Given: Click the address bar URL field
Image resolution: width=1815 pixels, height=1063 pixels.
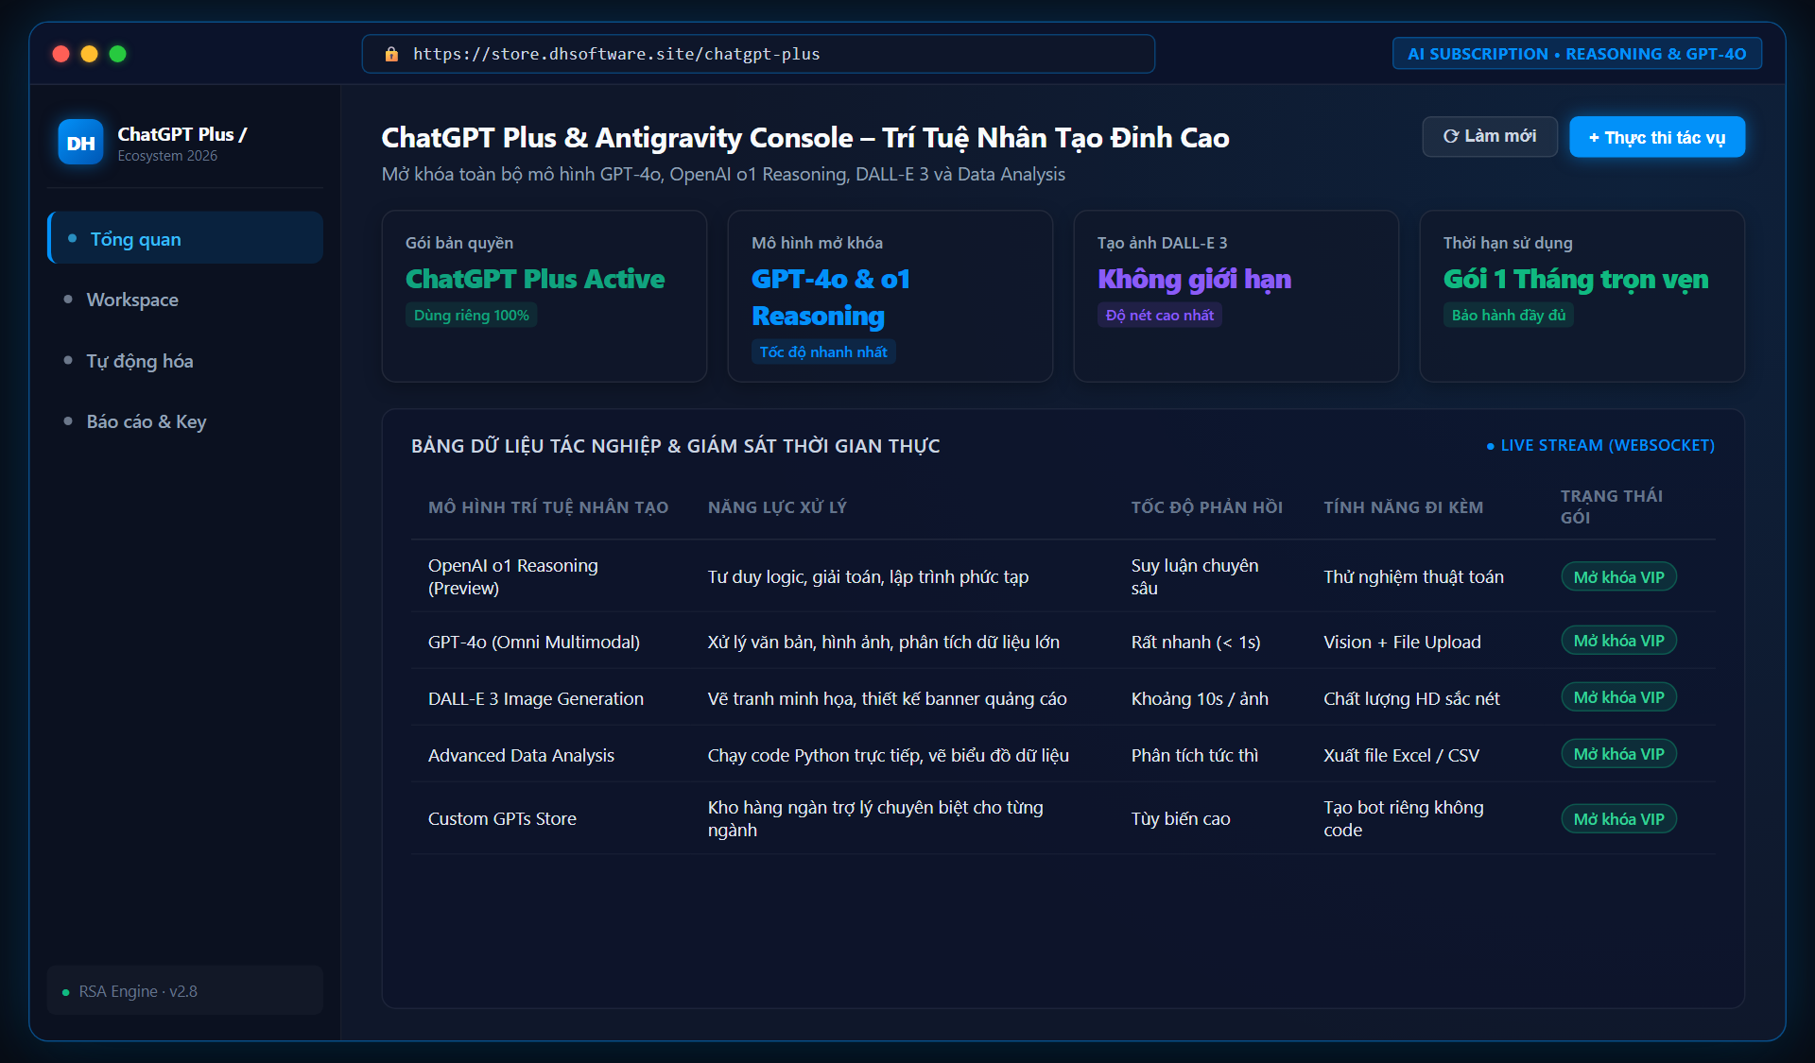Looking at the screenshot, I should (758, 54).
